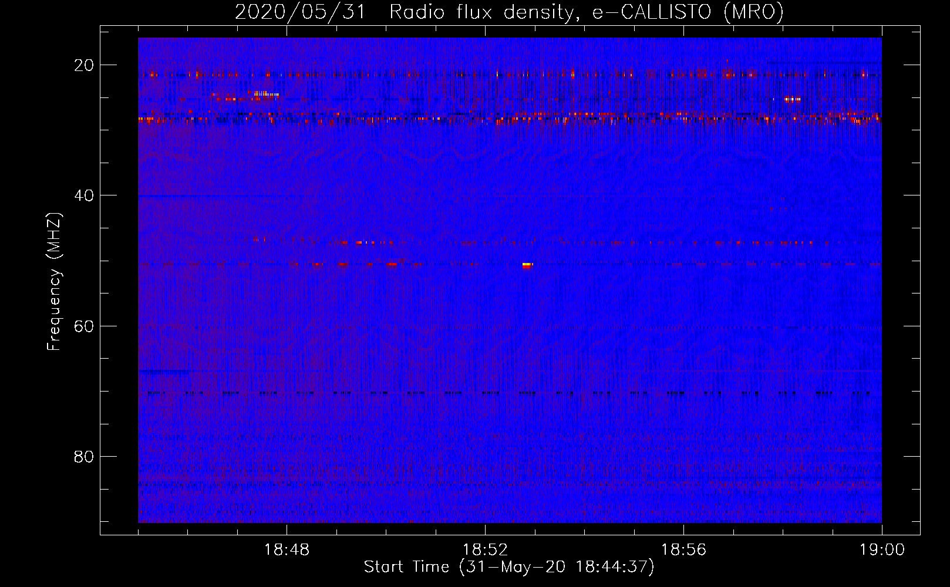Click the 40 frequency tick label
Image resolution: width=950 pixels, height=587 pixels.
[84, 195]
